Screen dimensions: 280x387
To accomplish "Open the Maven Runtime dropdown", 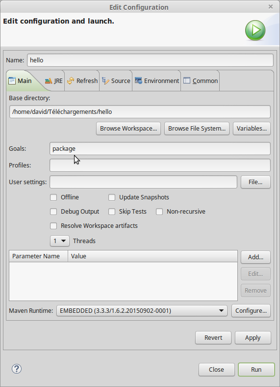I will point(142,310).
